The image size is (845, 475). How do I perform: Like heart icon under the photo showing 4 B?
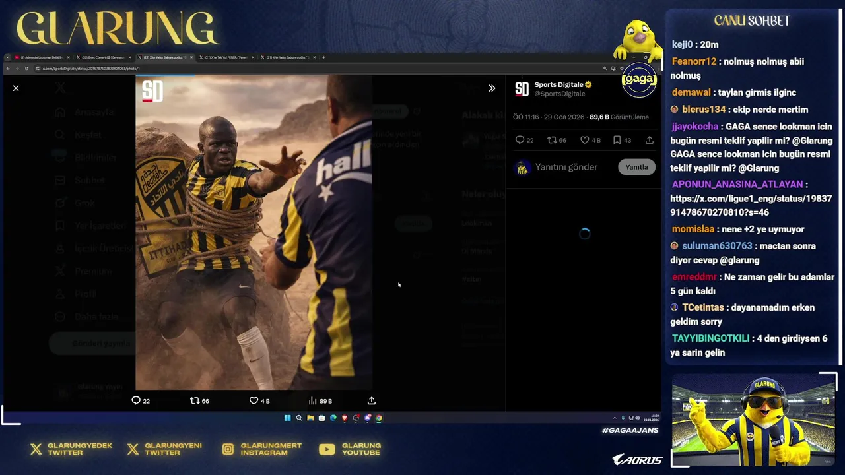tap(253, 400)
